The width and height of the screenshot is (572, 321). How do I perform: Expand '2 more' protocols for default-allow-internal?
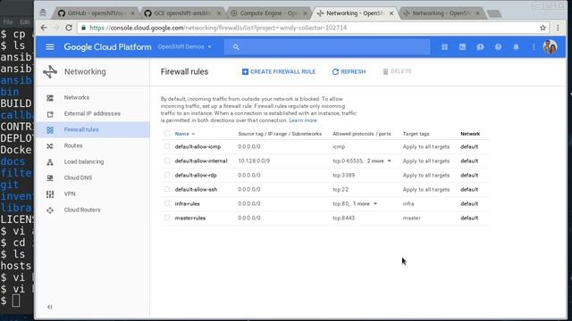[379, 160]
